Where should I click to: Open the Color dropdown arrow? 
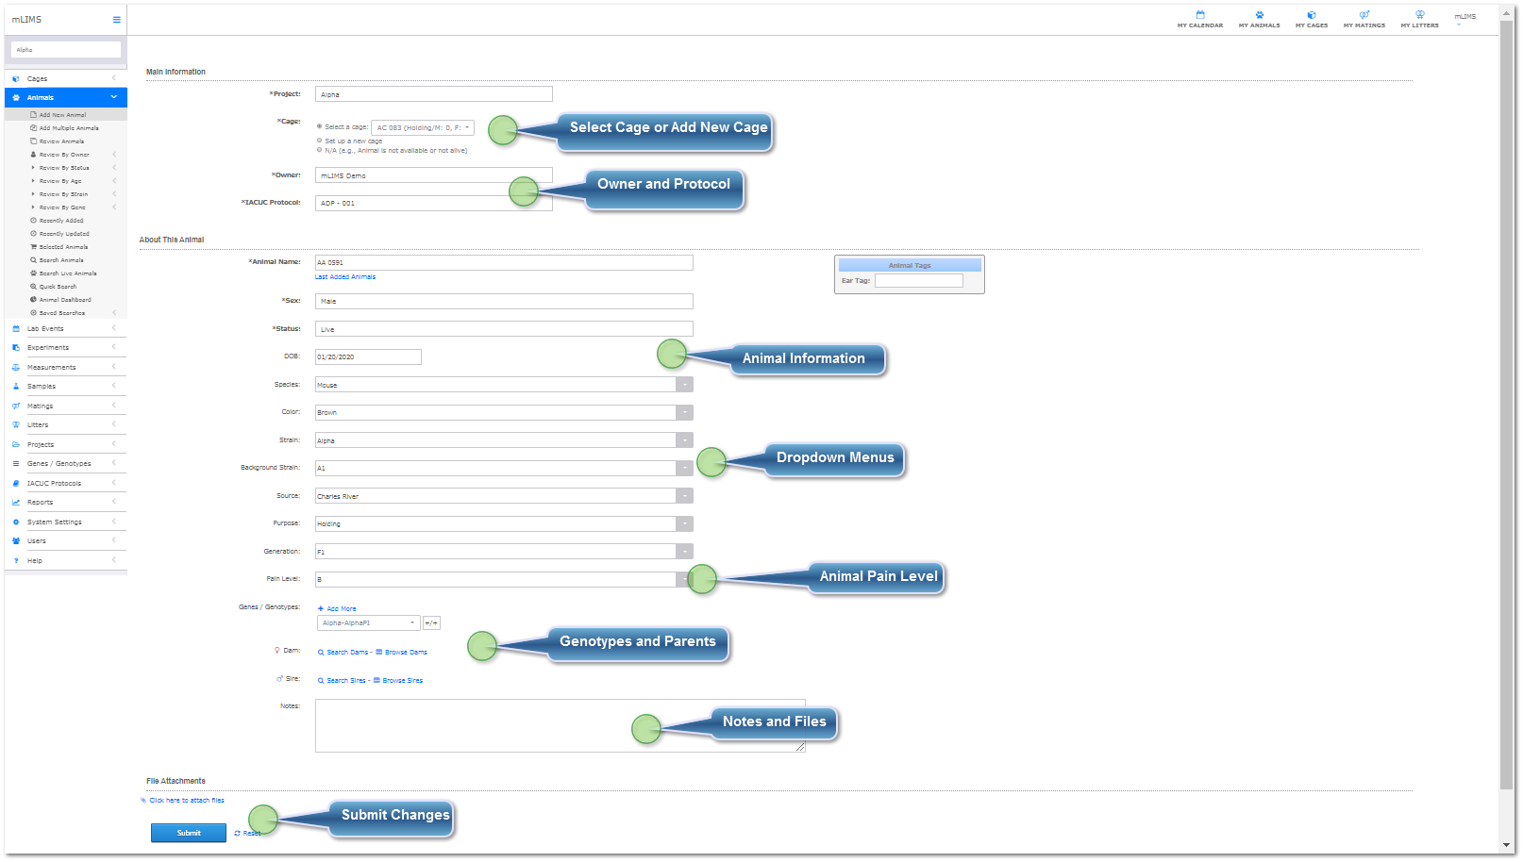tap(685, 413)
